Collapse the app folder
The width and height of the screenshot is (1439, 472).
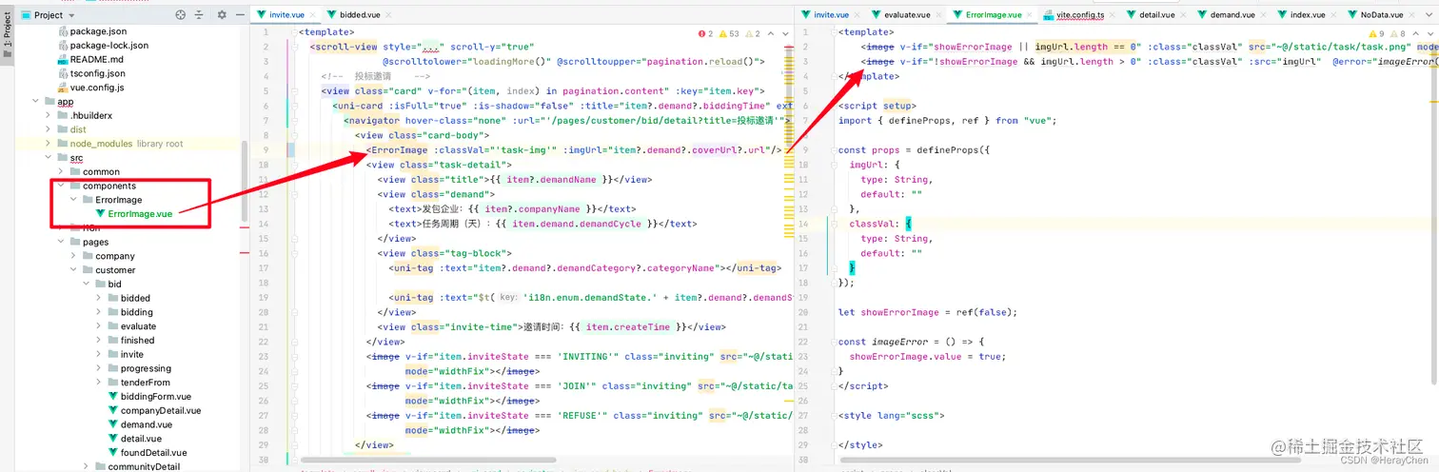35,102
